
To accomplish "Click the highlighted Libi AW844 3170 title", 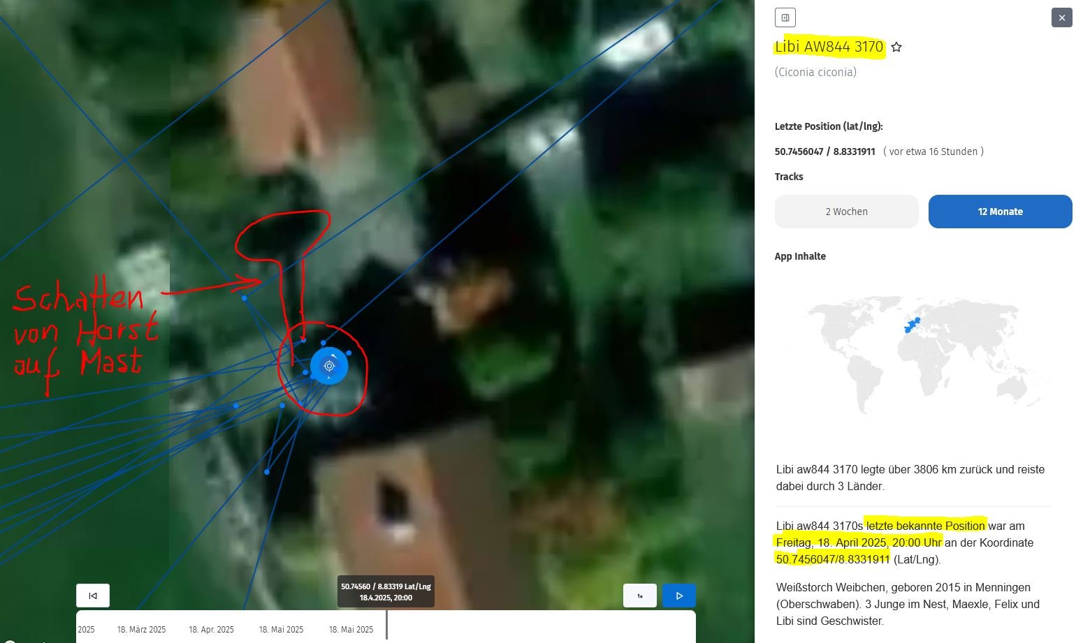I will tap(829, 47).
